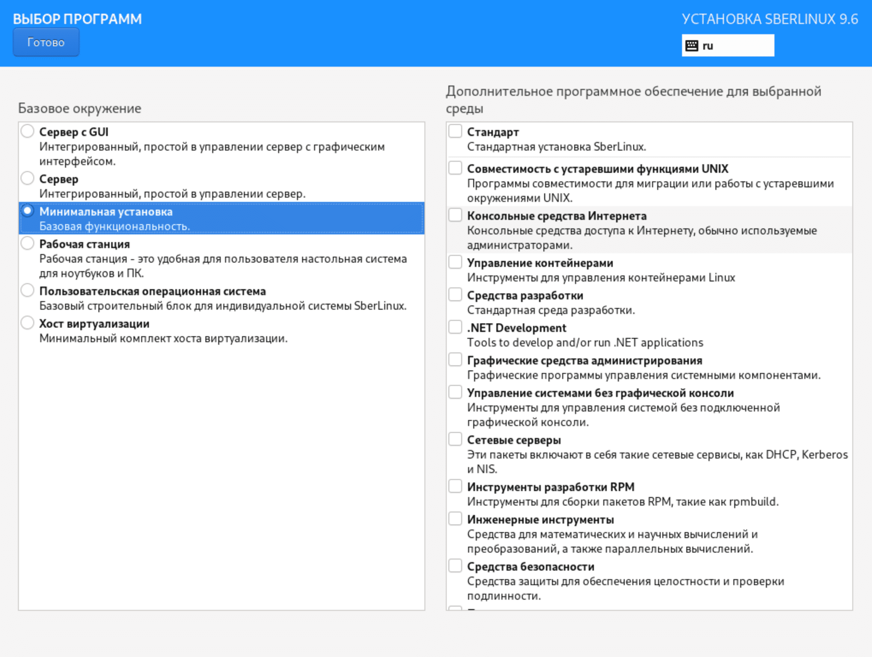Enable Графические средства администрирования checkbox
The height and width of the screenshot is (657, 872).
[x=455, y=360]
